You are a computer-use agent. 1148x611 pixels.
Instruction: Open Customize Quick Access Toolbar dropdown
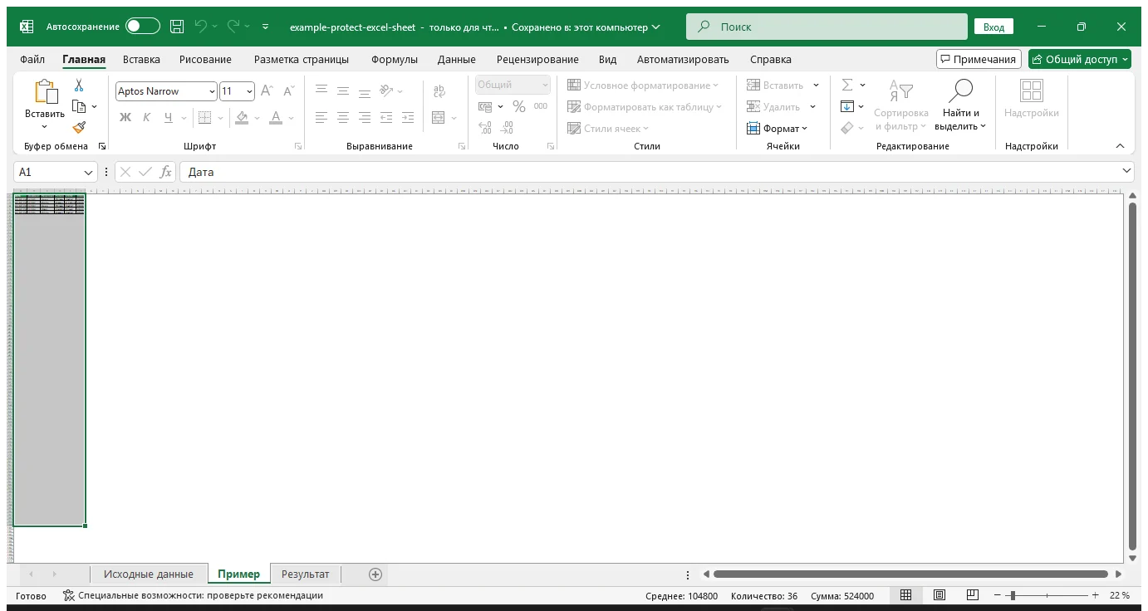(266, 27)
